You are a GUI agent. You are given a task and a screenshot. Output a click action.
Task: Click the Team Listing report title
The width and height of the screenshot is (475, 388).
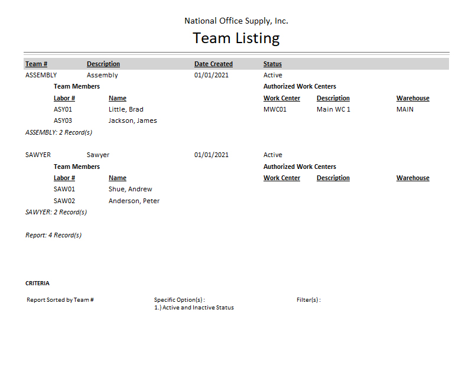coord(236,38)
